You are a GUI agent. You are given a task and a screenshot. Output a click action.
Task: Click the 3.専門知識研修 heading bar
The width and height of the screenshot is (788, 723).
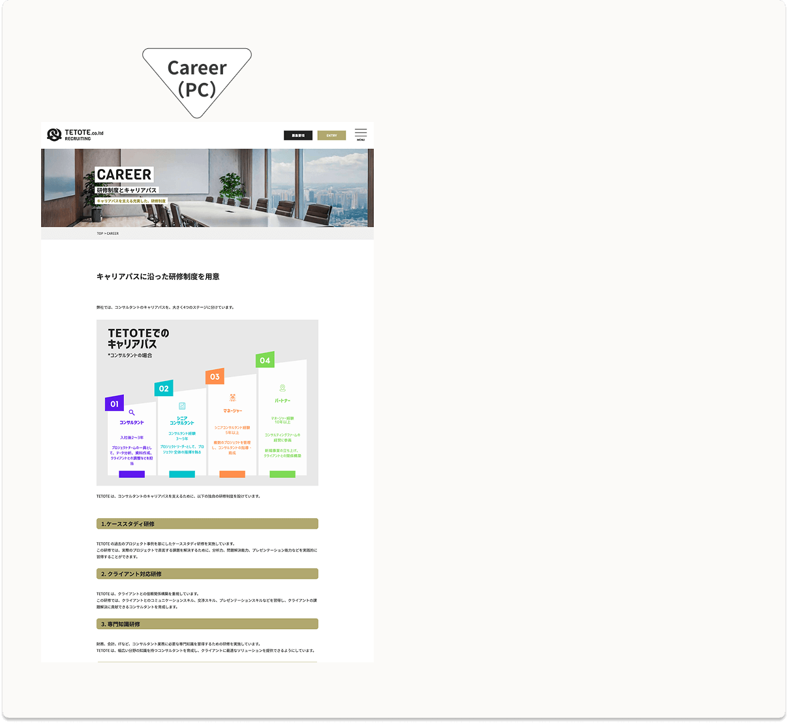[207, 624]
